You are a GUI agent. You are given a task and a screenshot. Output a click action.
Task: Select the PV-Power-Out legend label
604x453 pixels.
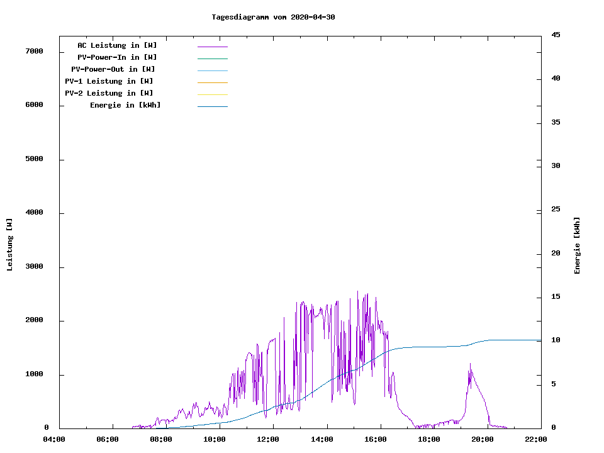coord(113,69)
